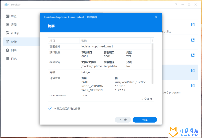The height and width of the screenshot is (138, 202).
Task: Uncheck run container after wizard finishes
Action: pyautogui.click(x=50, y=109)
